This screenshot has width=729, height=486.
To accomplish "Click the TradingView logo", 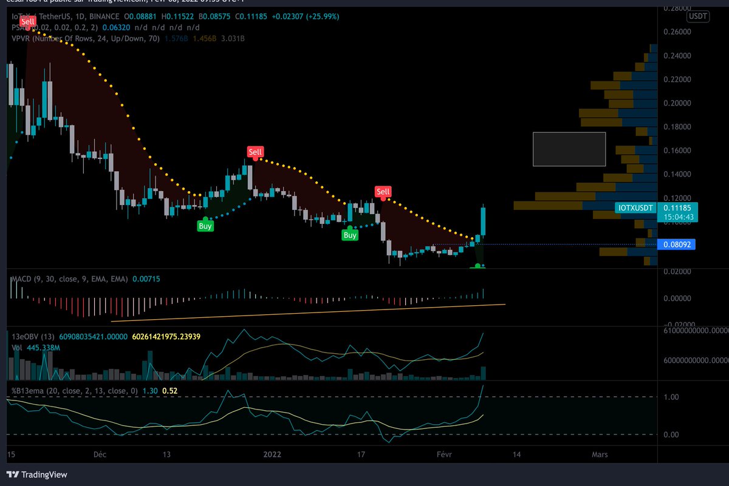I will coord(37,474).
